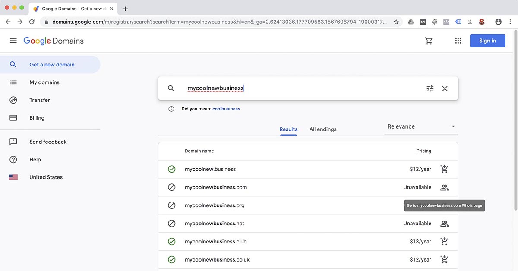Select the Transfer sidebar item

coord(40,100)
